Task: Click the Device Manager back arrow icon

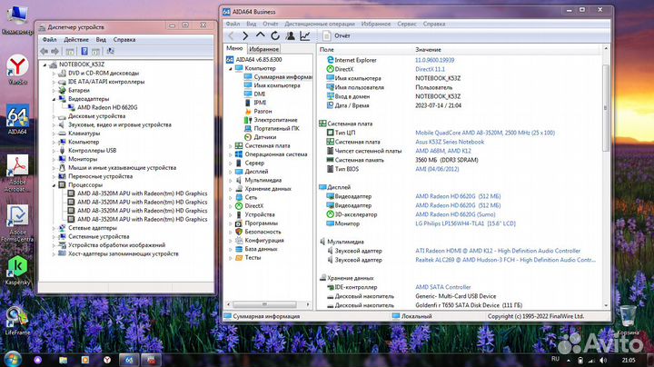Action: pos(45,51)
